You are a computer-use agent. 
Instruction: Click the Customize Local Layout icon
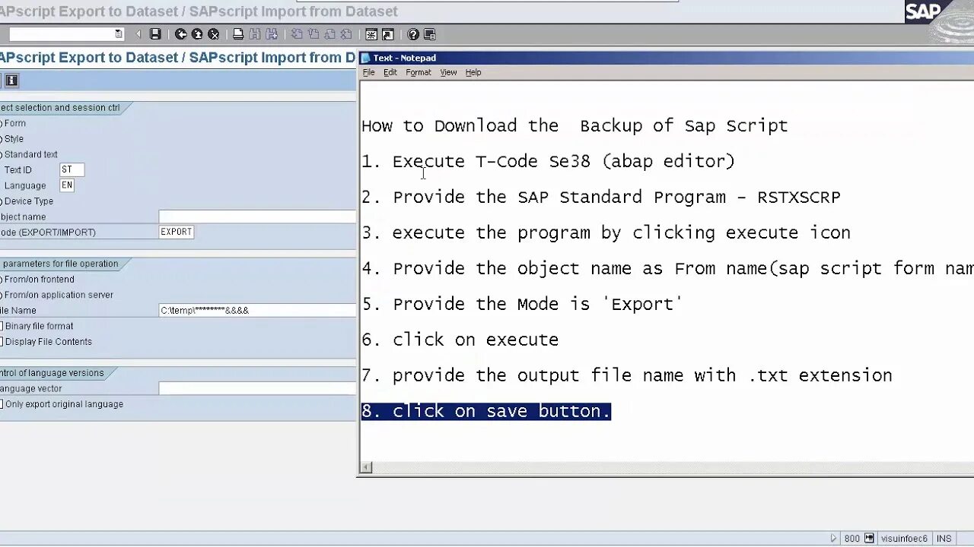430,34
